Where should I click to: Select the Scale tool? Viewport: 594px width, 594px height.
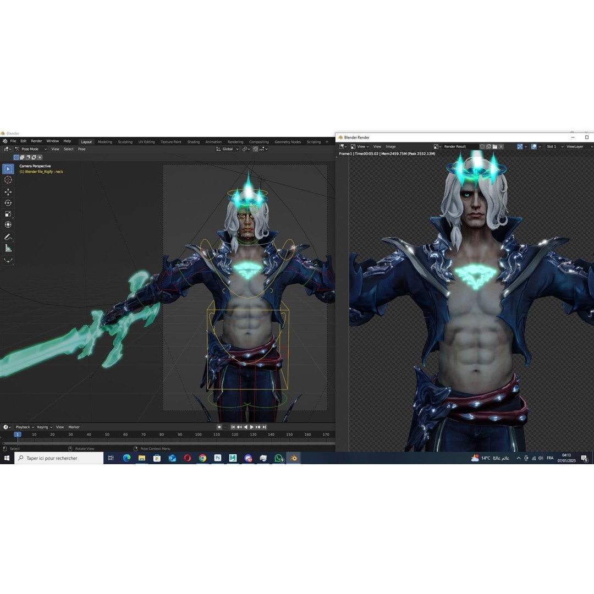pos(8,213)
